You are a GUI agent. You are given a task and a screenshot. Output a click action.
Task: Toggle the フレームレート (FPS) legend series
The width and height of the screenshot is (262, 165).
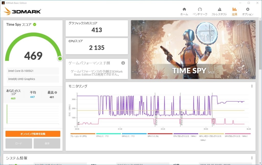pos(83,135)
